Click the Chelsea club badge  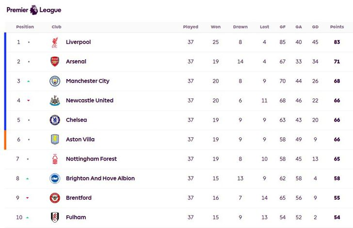(x=55, y=120)
